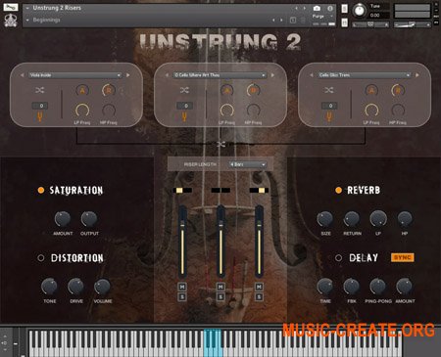
Task: Click the Reverb RETURN knob
Action: [352, 219]
